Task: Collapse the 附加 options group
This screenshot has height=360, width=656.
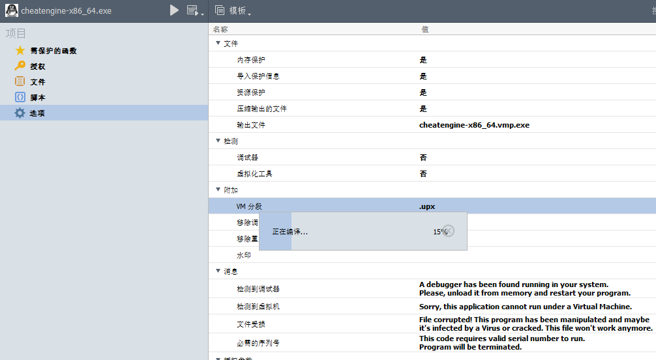Action: [218, 189]
